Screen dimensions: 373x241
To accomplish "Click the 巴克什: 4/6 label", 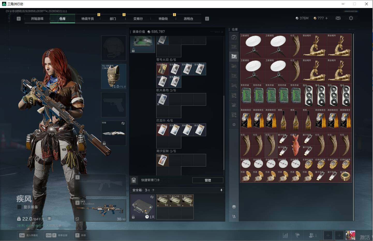I will [165, 120].
